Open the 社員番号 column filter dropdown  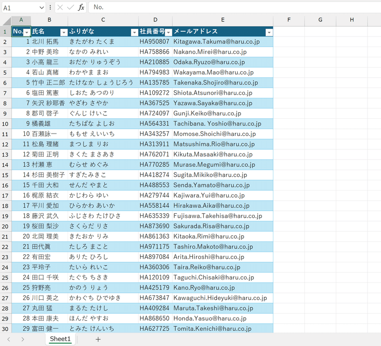coord(169,32)
